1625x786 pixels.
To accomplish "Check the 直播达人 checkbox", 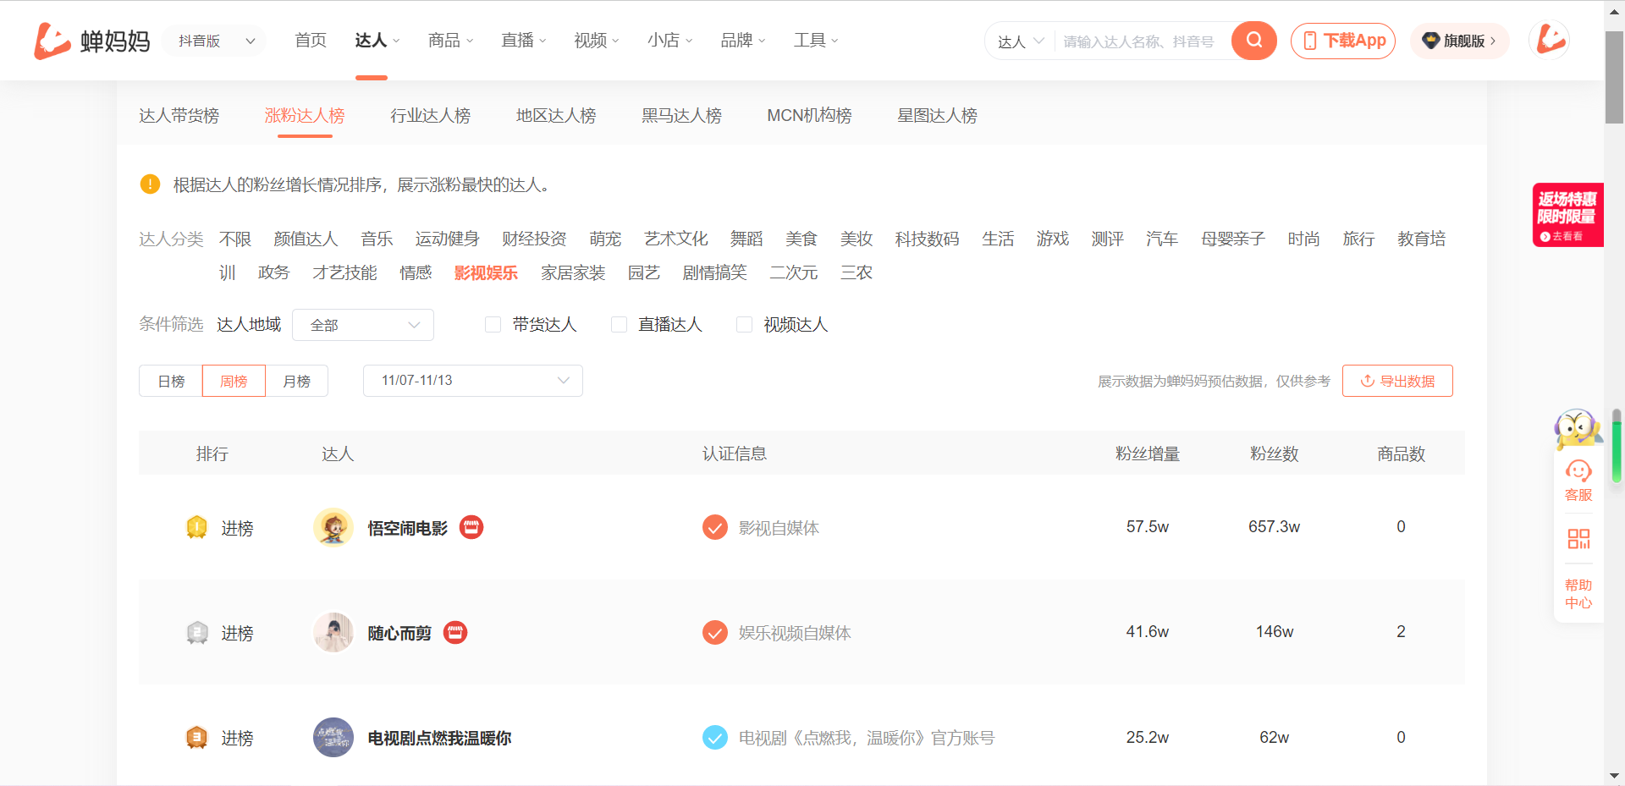I will [x=619, y=324].
